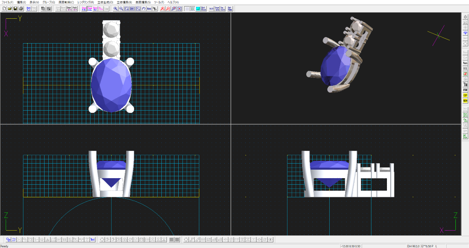The image size is (469, 248).
Task: Click the Paste button in right toolbar
Action: point(465,63)
